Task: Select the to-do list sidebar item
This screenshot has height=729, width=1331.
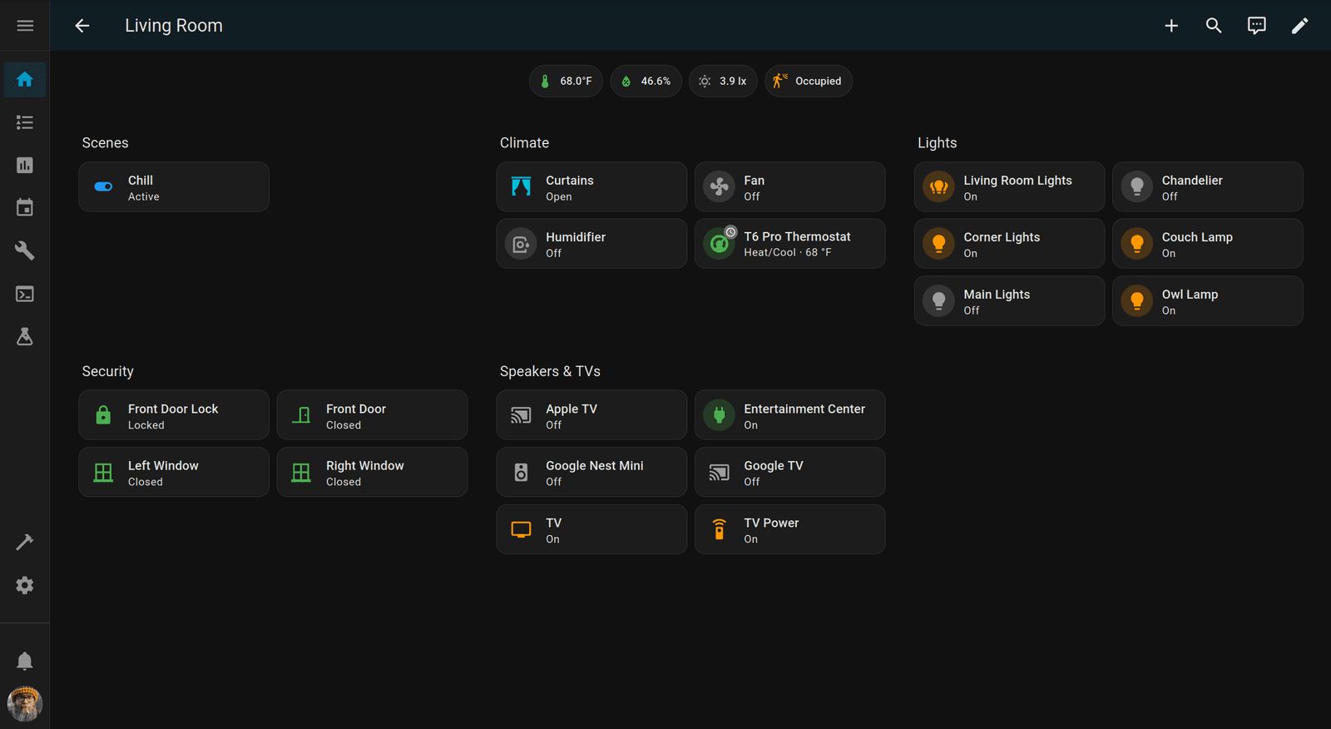Action: (25, 122)
